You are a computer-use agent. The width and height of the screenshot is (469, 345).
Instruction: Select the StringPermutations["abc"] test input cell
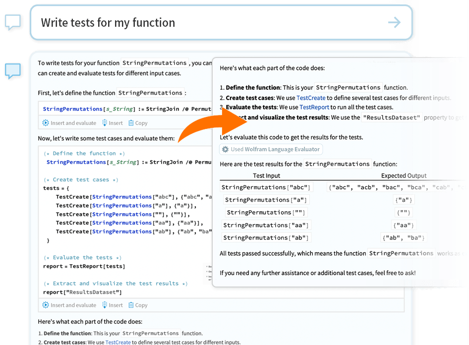tap(266, 187)
